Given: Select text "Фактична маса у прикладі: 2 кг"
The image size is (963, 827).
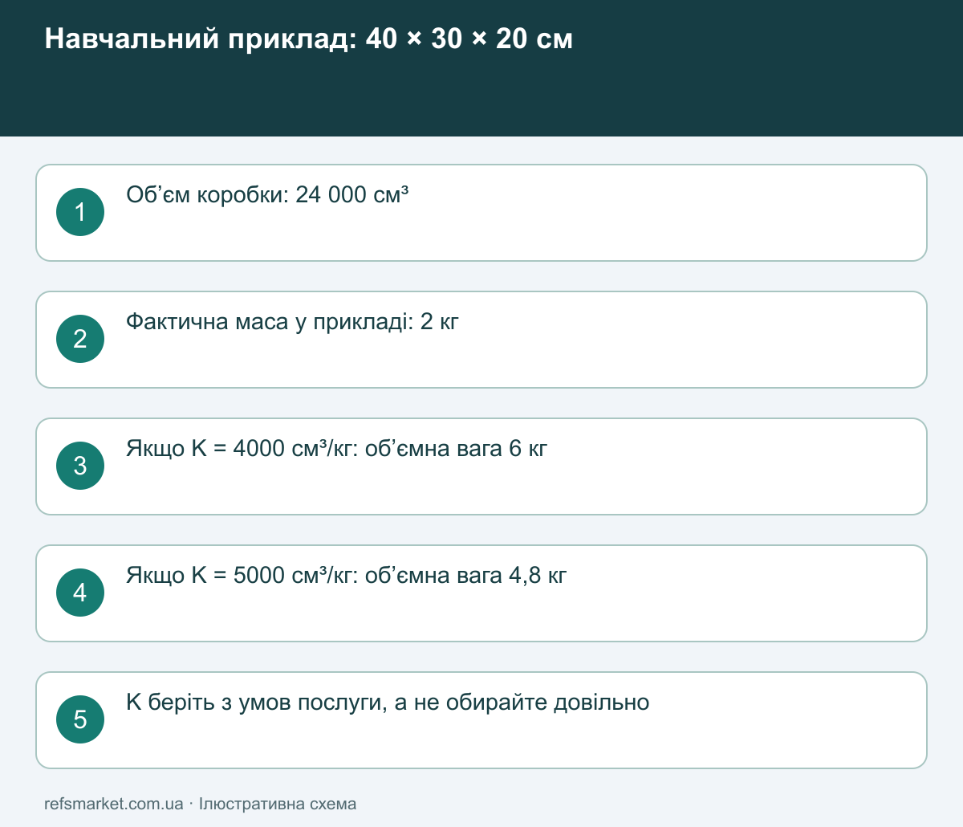Looking at the screenshot, I should click(x=292, y=322).
